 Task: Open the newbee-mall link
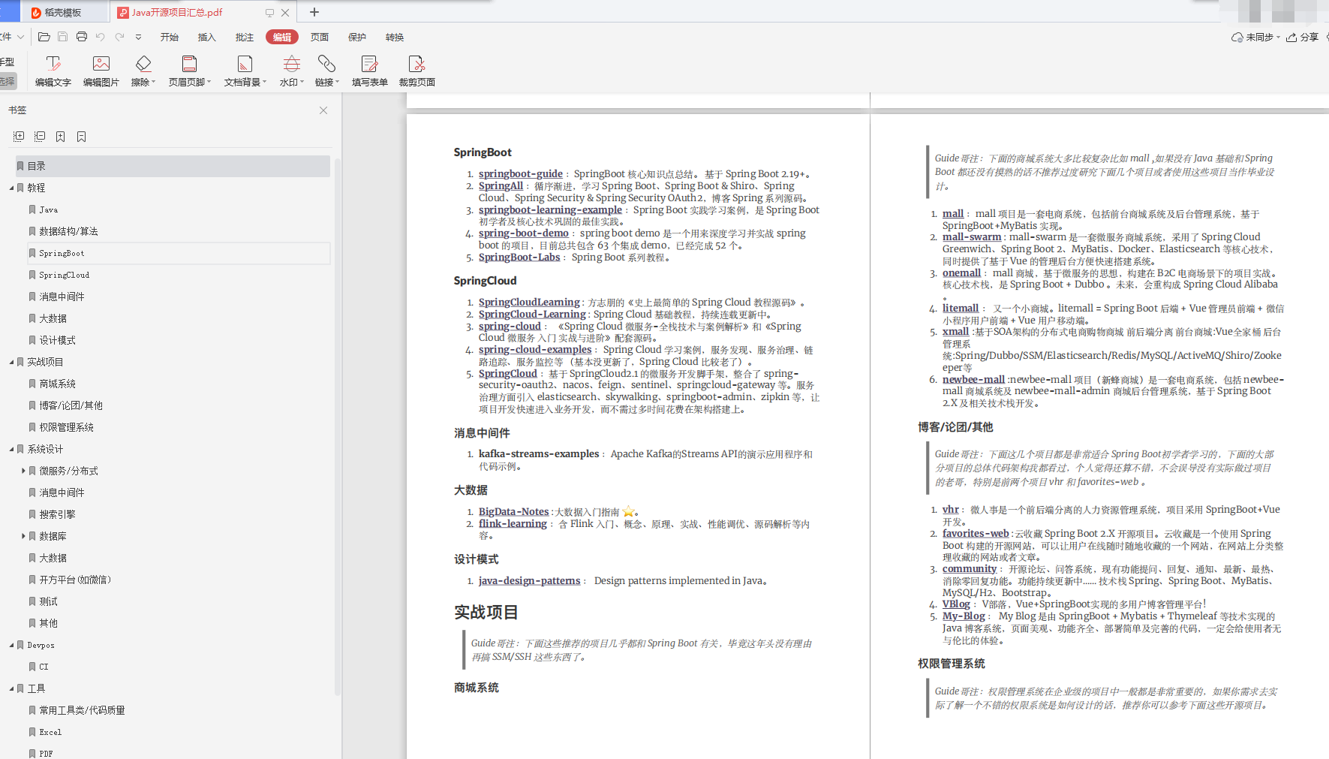click(973, 380)
